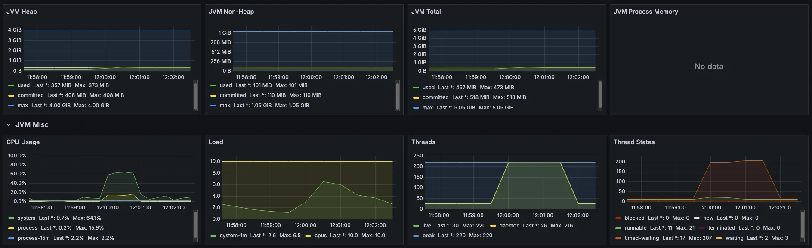Click yellow swatch for 'process' CPU series
This screenshot has width=812, height=248.
[x=11, y=228]
